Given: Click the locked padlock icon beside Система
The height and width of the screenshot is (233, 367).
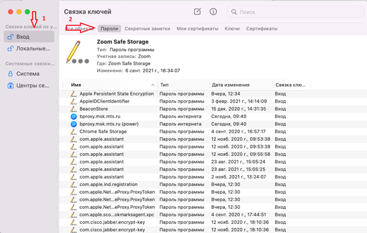Looking at the screenshot, I should pyautogui.click(x=11, y=74).
